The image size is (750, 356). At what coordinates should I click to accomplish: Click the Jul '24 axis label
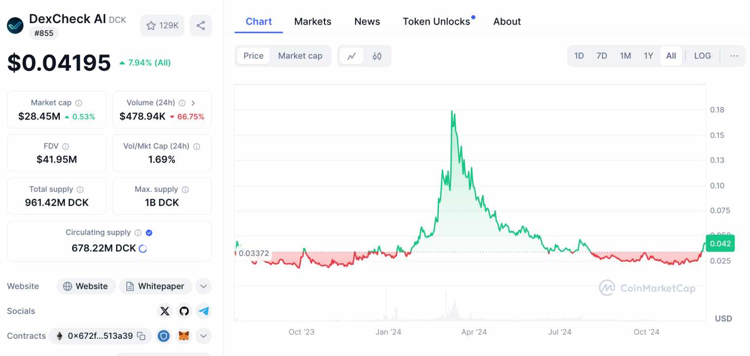[560, 332]
